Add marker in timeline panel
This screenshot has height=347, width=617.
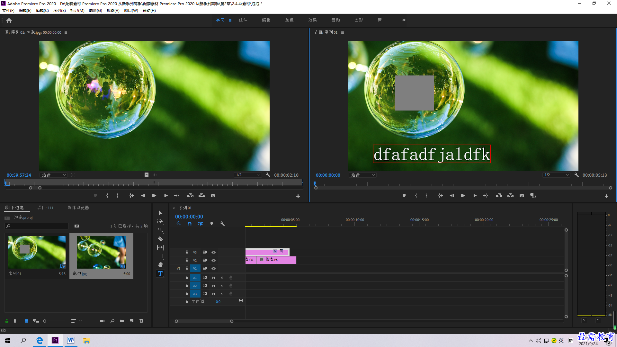coord(211,224)
